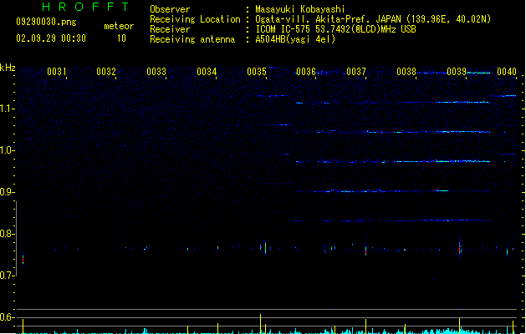Click the 0.9 kHz axis label
This screenshot has width=526, height=334.
(x=7, y=192)
